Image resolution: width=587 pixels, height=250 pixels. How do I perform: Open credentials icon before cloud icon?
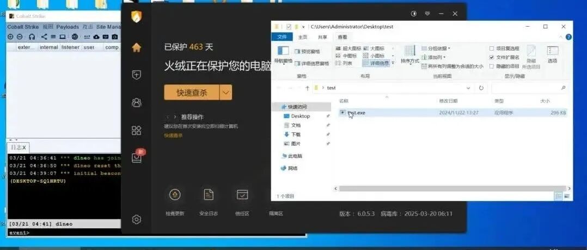[x=87, y=36]
